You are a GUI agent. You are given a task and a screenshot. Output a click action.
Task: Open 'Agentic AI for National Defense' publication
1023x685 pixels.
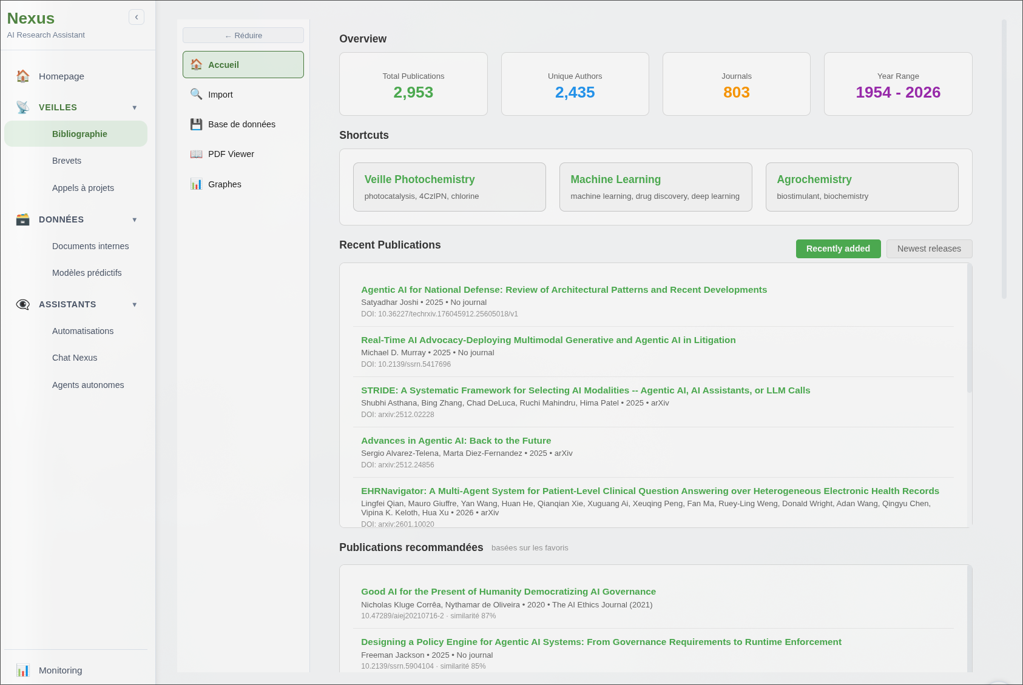pos(564,290)
